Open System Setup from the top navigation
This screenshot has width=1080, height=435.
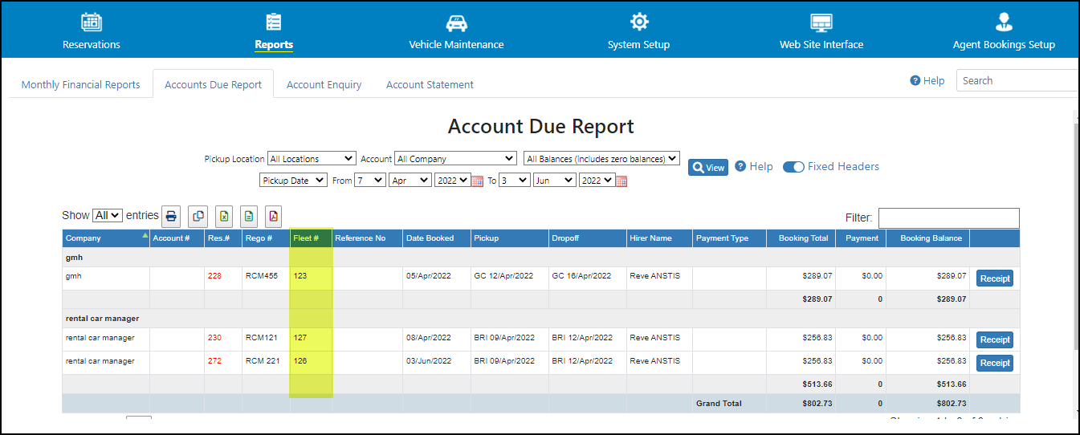[638, 32]
